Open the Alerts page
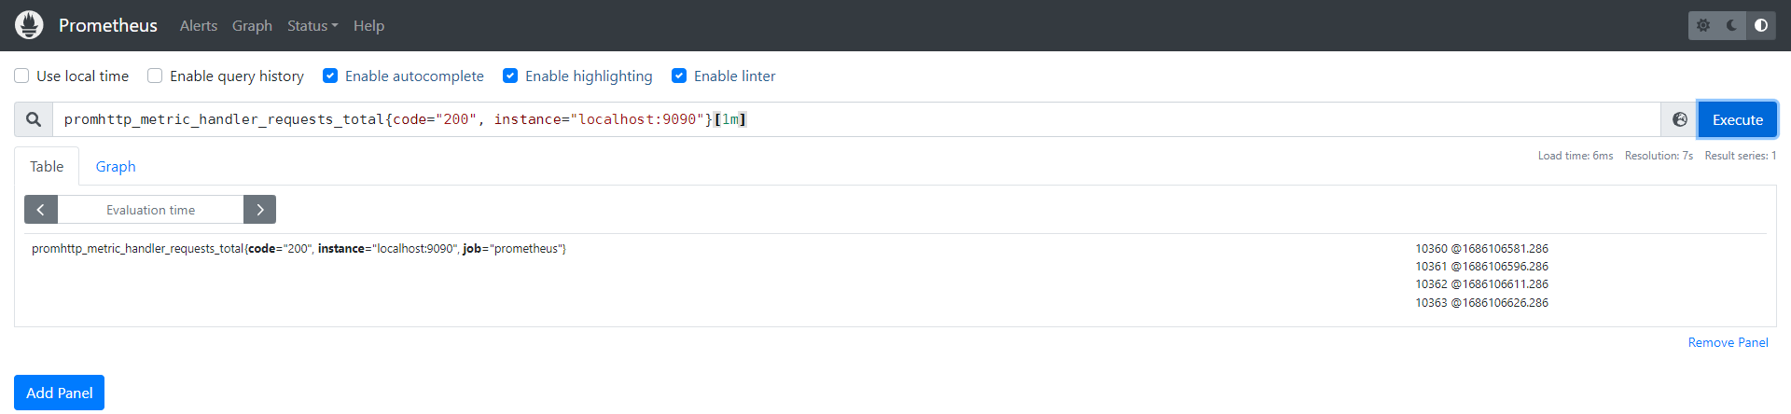Viewport: 1791px width, 414px height. [199, 26]
